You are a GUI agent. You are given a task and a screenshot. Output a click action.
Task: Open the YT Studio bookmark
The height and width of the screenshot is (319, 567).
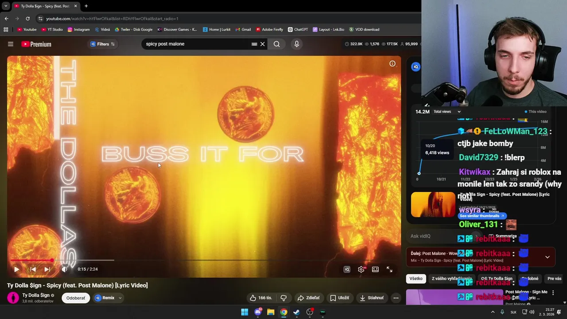coord(52,30)
